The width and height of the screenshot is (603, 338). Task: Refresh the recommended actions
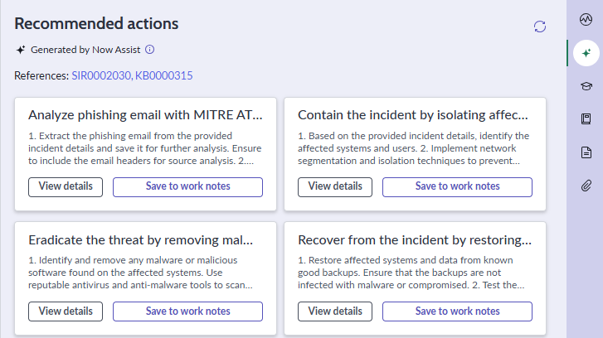[x=539, y=27]
